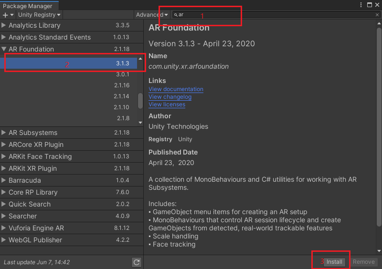
Task: Select AR Foundation version 2.1.16
Action: tap(69, 85)
